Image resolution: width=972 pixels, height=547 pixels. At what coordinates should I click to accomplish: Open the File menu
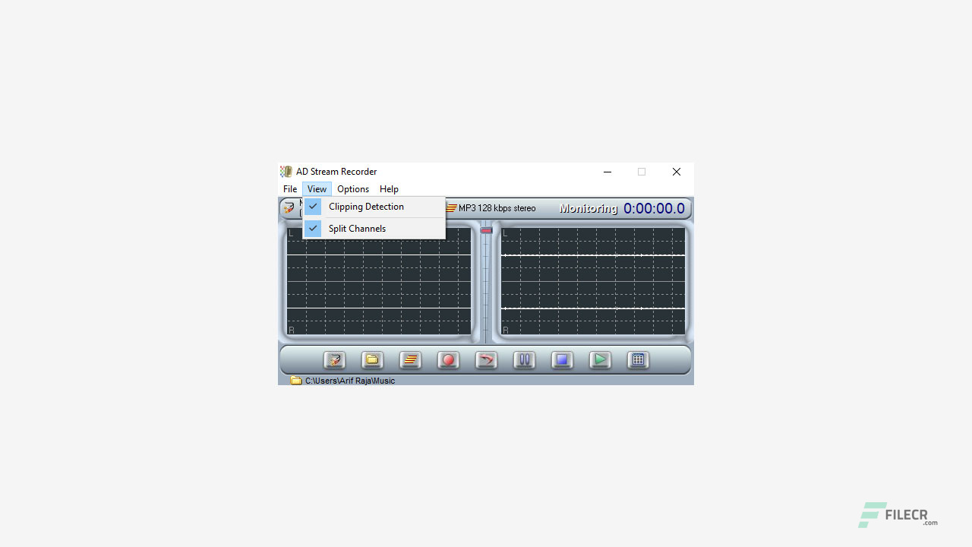290,189
